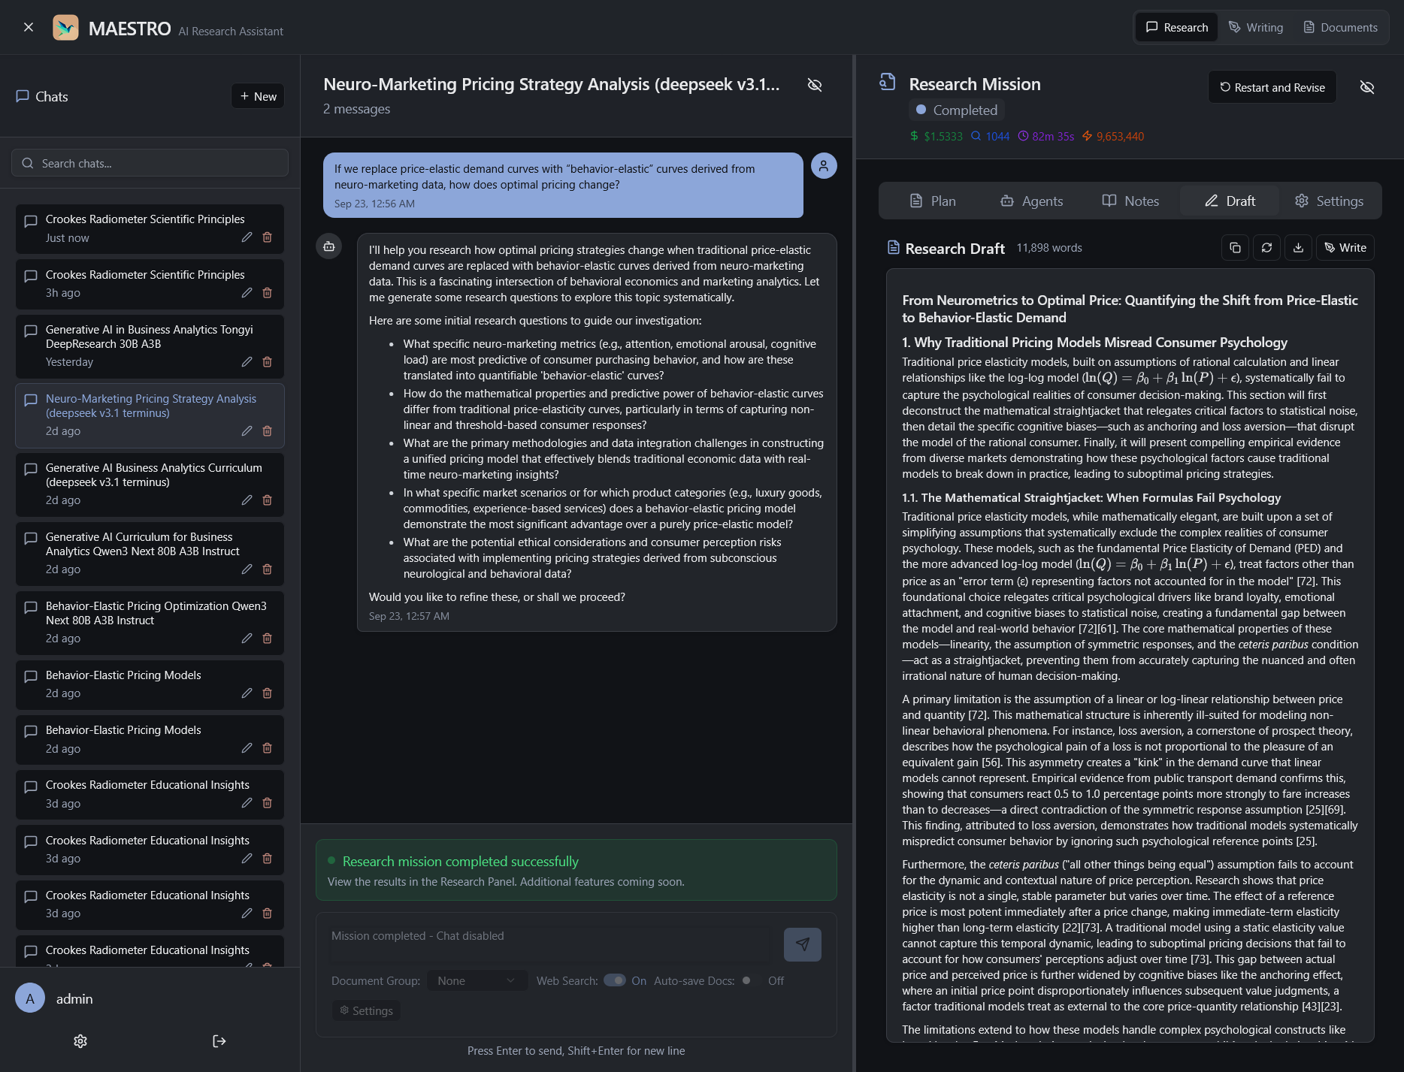This screenshot has height=1072, width=1404.
Task: Refresh the research draft
Action: click(1266, 248)
